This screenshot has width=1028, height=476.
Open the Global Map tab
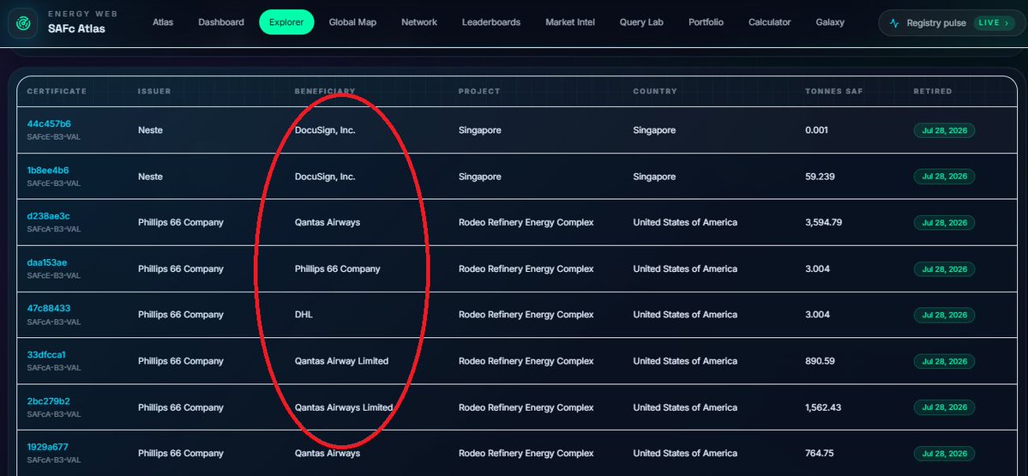point(352,22)
